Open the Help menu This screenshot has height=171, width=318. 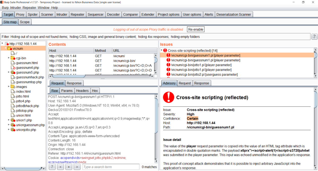[x=54, y=8]
